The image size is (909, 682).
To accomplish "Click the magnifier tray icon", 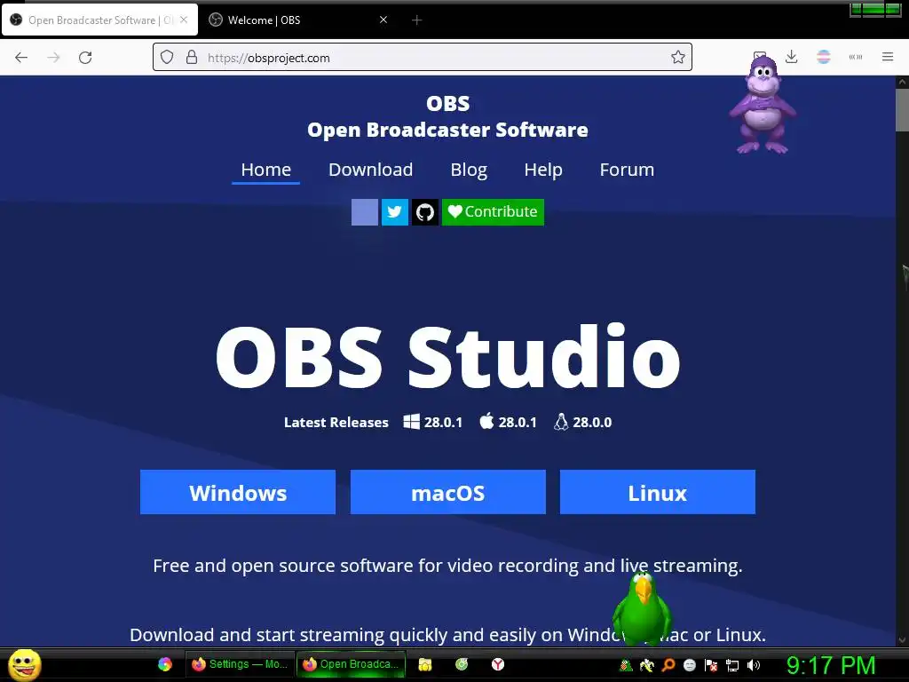I will (668, 665).
